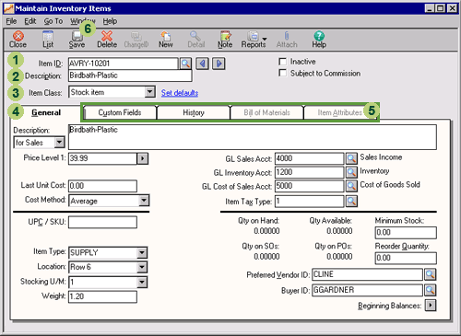The image size is (461, 336).
Task: Toggle the Inactive checkbox
Action: (282, 62)
